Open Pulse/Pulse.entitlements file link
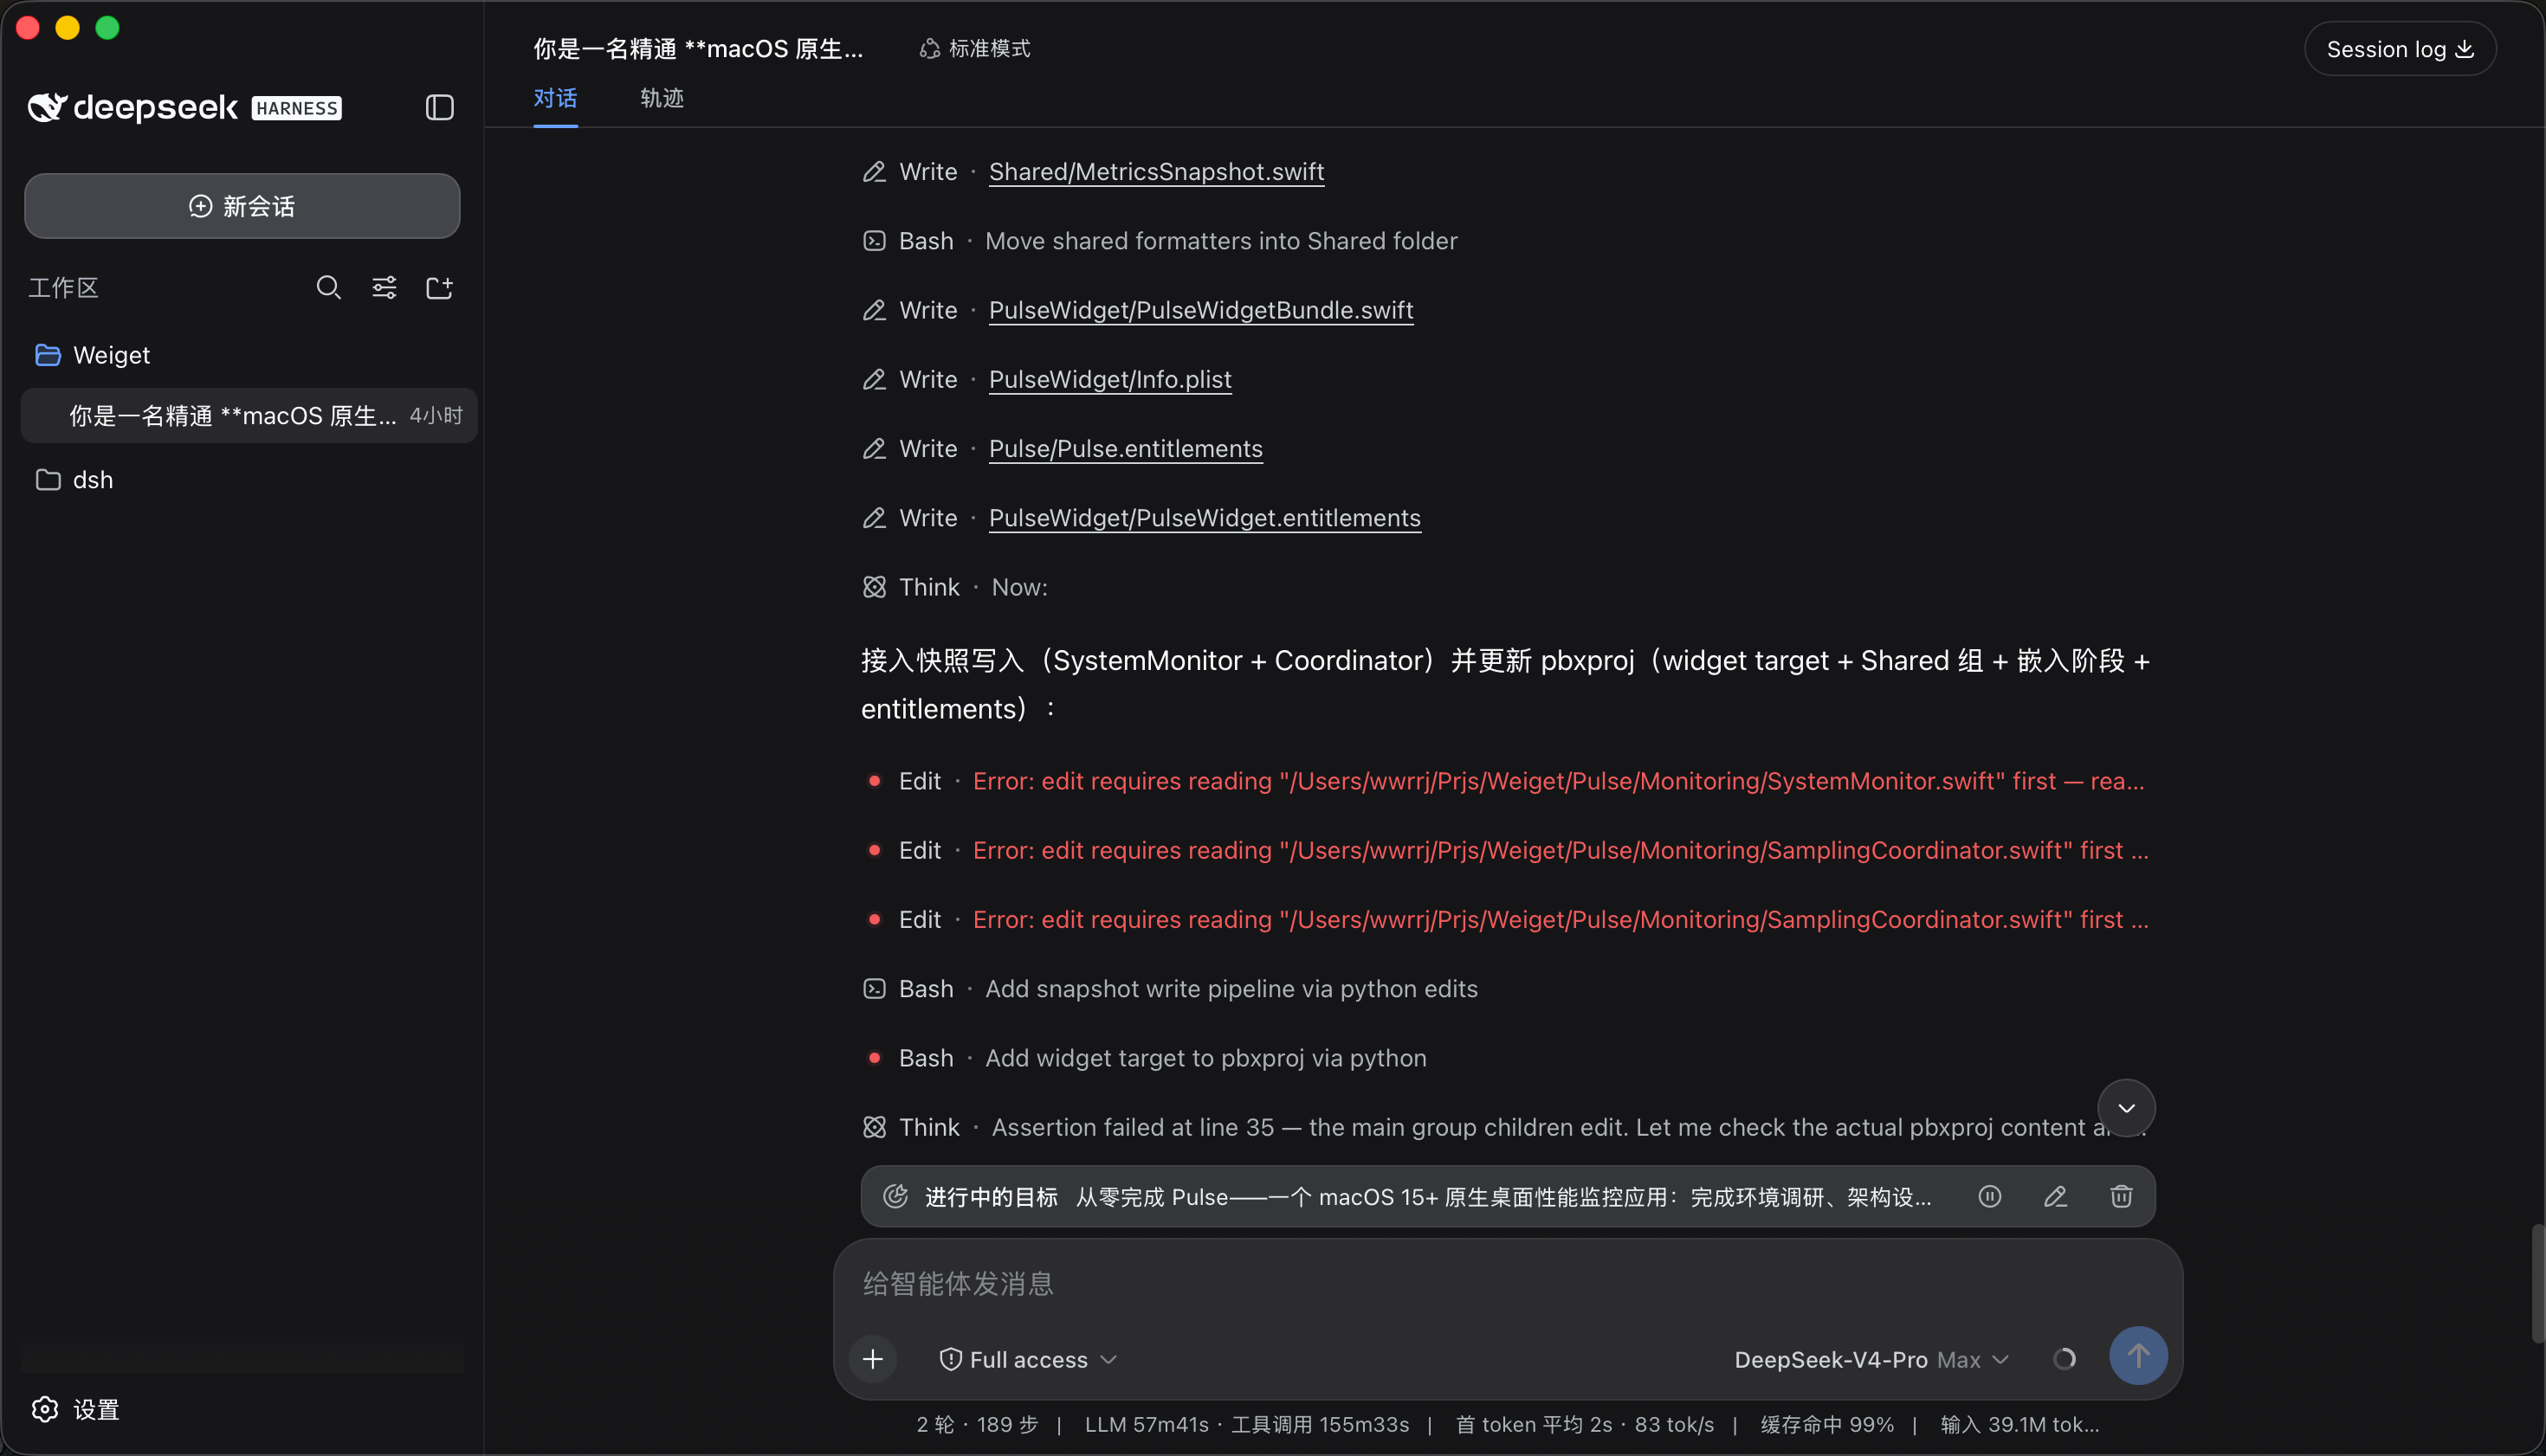This screenshot has height=1456, width=2546. (1126, 449)
